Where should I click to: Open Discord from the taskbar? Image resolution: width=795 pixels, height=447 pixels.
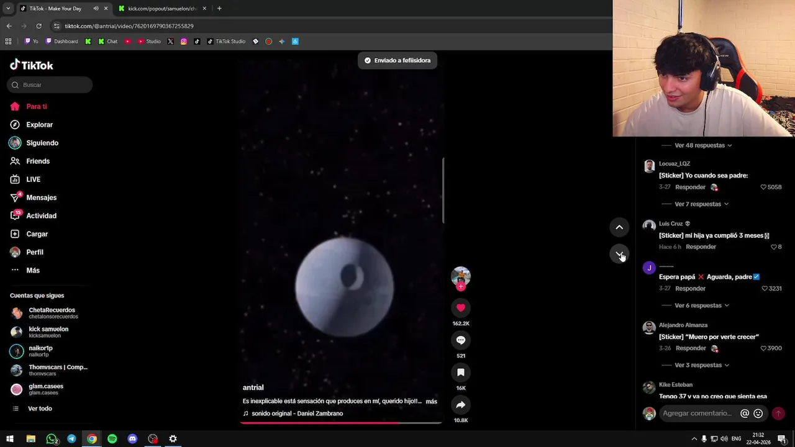(x=132, y=439)
